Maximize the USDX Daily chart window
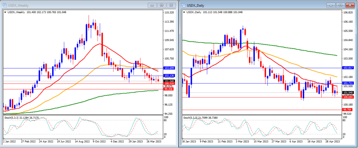The width and height of the screenshot is (358, 148). (340, 5)
